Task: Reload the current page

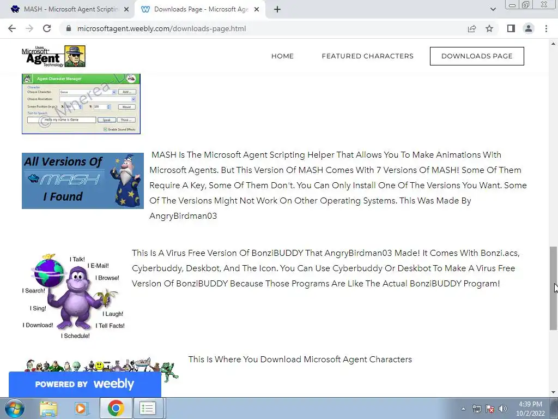Action: click(x=47, y=28)
